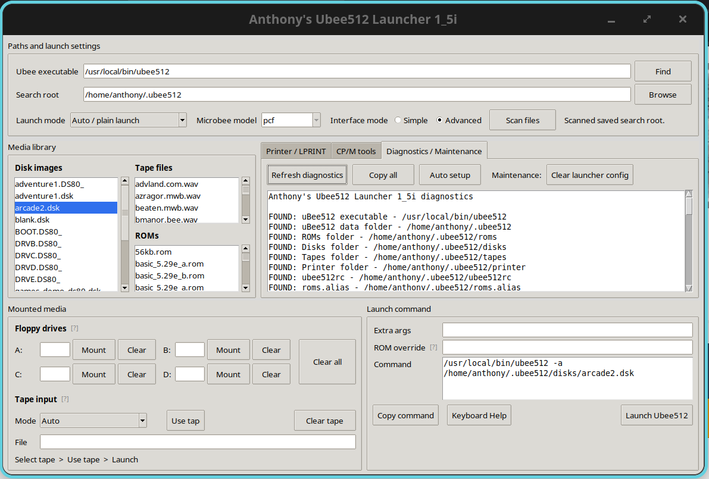
Task: Open Floppy drives help [?] hint
Action: pos(74,328)
